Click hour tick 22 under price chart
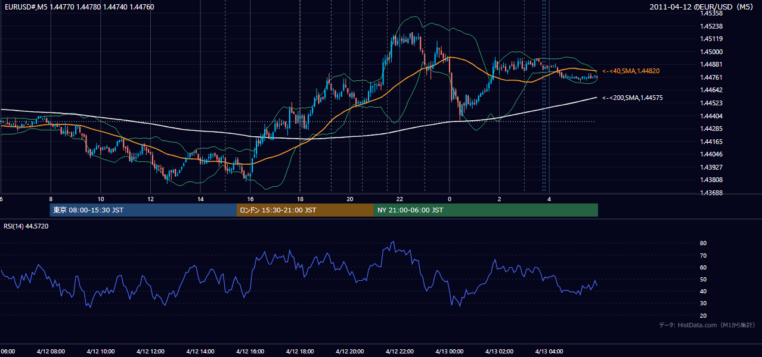 coord(399,199)
